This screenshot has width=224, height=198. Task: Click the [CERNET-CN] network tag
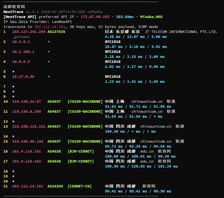80,186
